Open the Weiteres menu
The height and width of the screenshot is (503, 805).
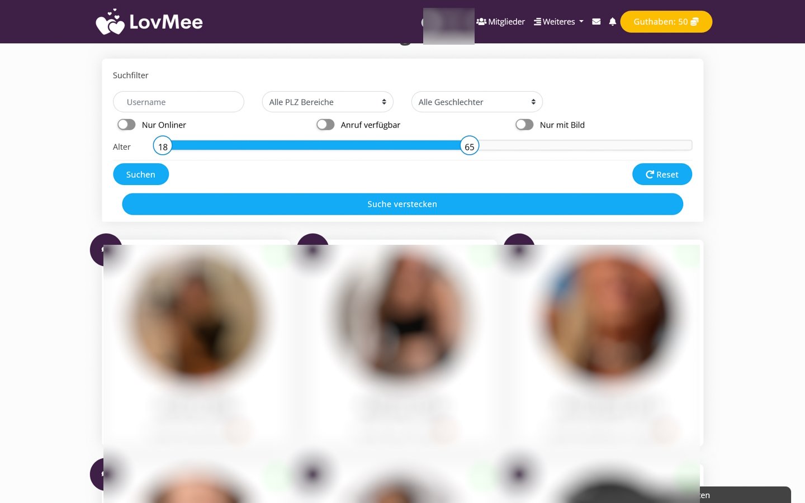click(x=558, y=22)
